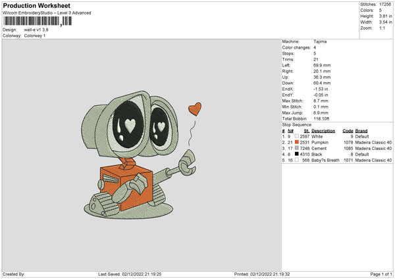Image resolution: width=395 pixels, height=279 pixels.
Task: Click the Total Bobbin value 118.10ft
Action: [x=321, y=118]
